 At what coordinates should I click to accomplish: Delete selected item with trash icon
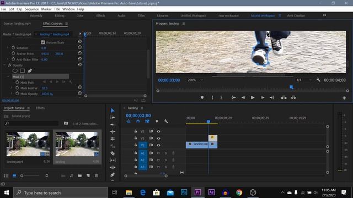pyautogui.click(x=97, y=175)
